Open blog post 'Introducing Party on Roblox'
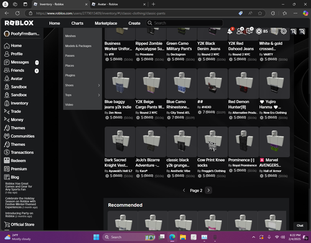 tap(19, 214)
